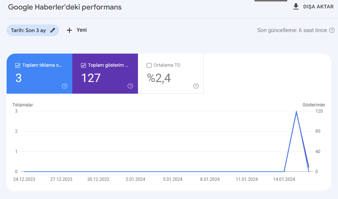Select the purple total impressions card

(105, 74)
